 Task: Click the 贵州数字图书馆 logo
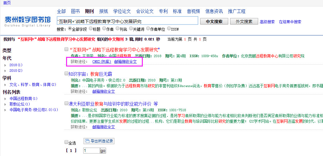click(x=28, y=21)
